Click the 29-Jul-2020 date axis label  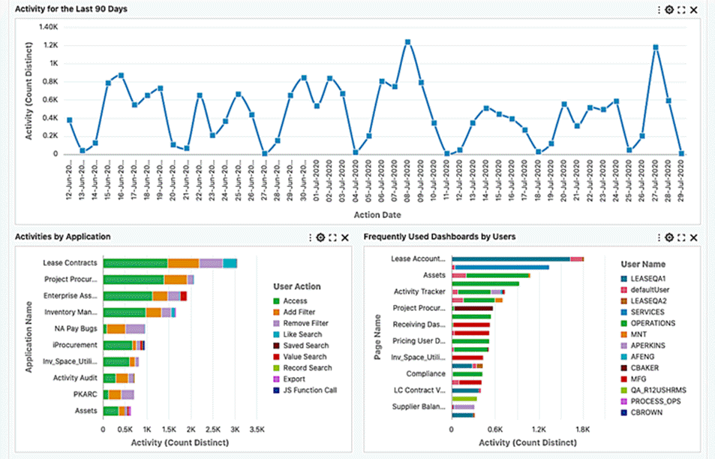click(x=681, y=180)
